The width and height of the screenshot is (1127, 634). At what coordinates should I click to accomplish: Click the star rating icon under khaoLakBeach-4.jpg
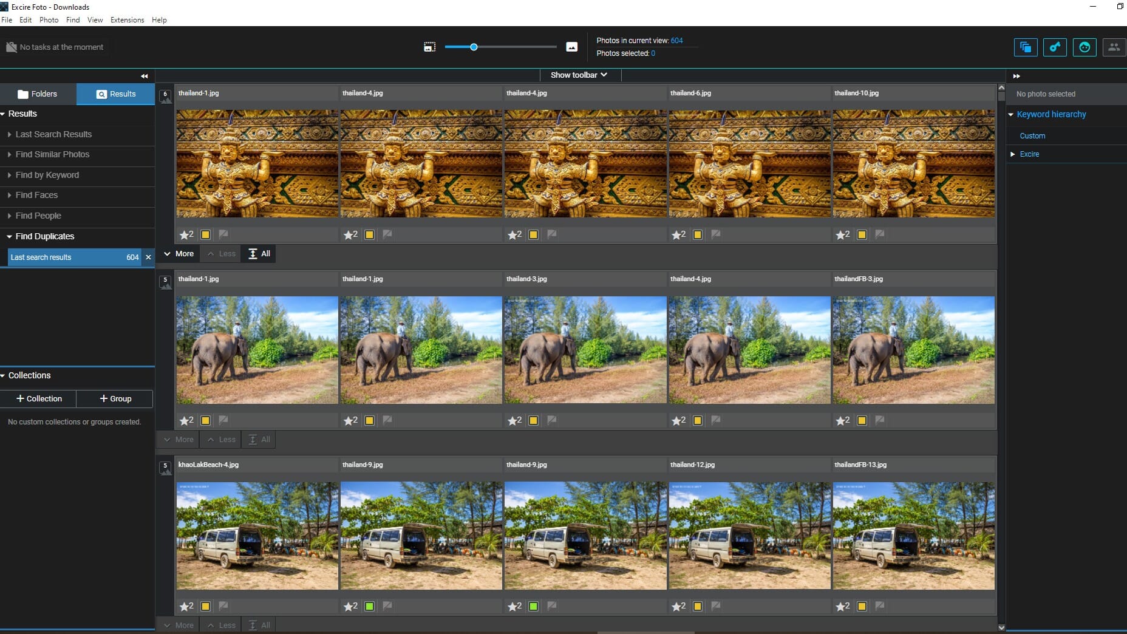(x=185, y=605)
